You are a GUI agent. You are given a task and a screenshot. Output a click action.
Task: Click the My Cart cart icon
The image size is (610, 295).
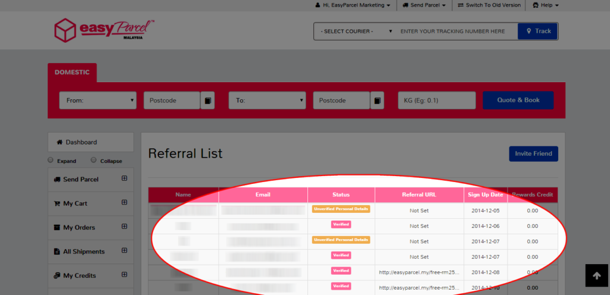57,203
